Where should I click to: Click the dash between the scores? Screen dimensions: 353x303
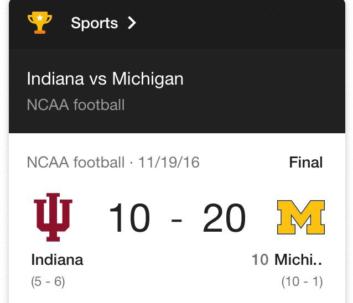coord(176,219)
